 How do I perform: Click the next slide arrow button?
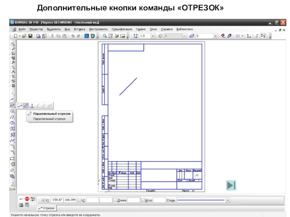[231, 186]
